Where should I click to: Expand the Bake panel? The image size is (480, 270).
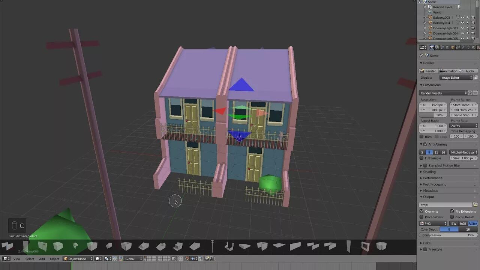427,243
